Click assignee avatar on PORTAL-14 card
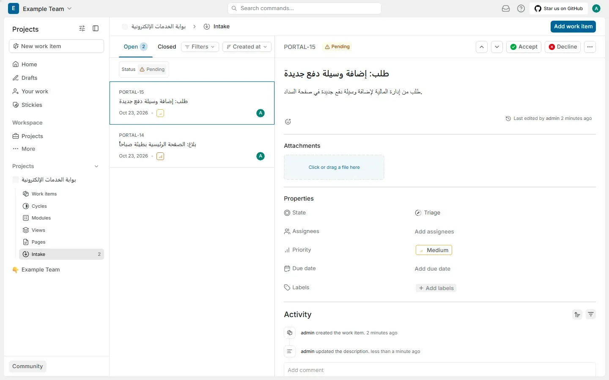The width and height of the screenshot is (609, 380). point(261,156)
